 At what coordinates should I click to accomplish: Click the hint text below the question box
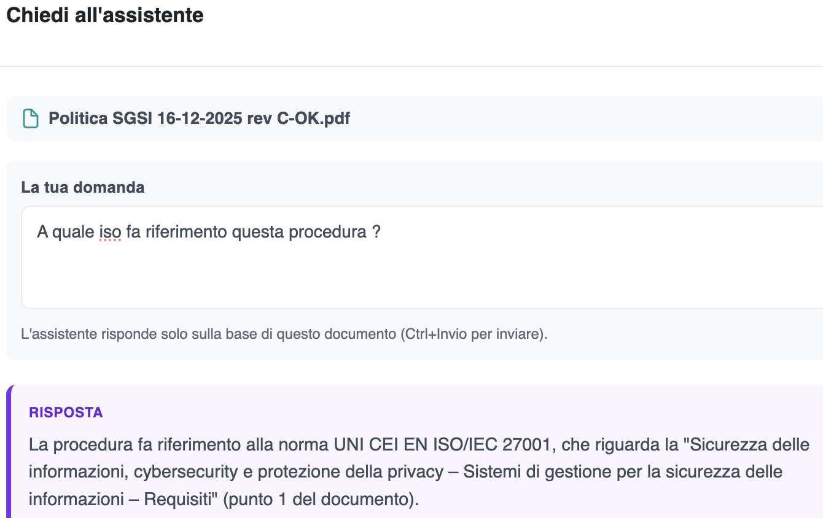(x=284, y=334)
